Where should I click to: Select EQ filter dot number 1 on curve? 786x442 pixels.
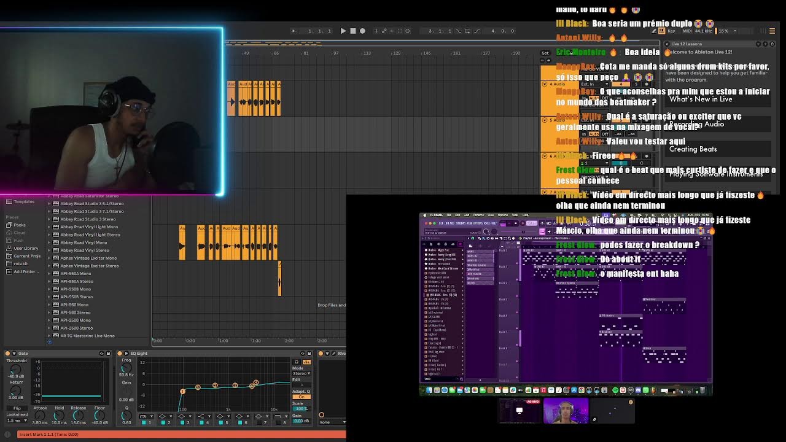coord(182,391)
